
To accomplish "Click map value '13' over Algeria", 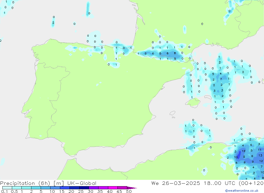I will point(260,155).
